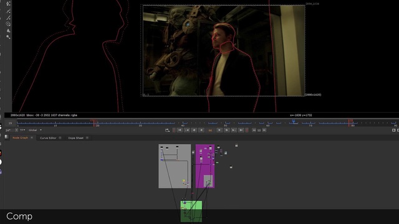Switch to the Dope Sheet tab
Screen dimensions: 399x224
click(x=75, y=138)
